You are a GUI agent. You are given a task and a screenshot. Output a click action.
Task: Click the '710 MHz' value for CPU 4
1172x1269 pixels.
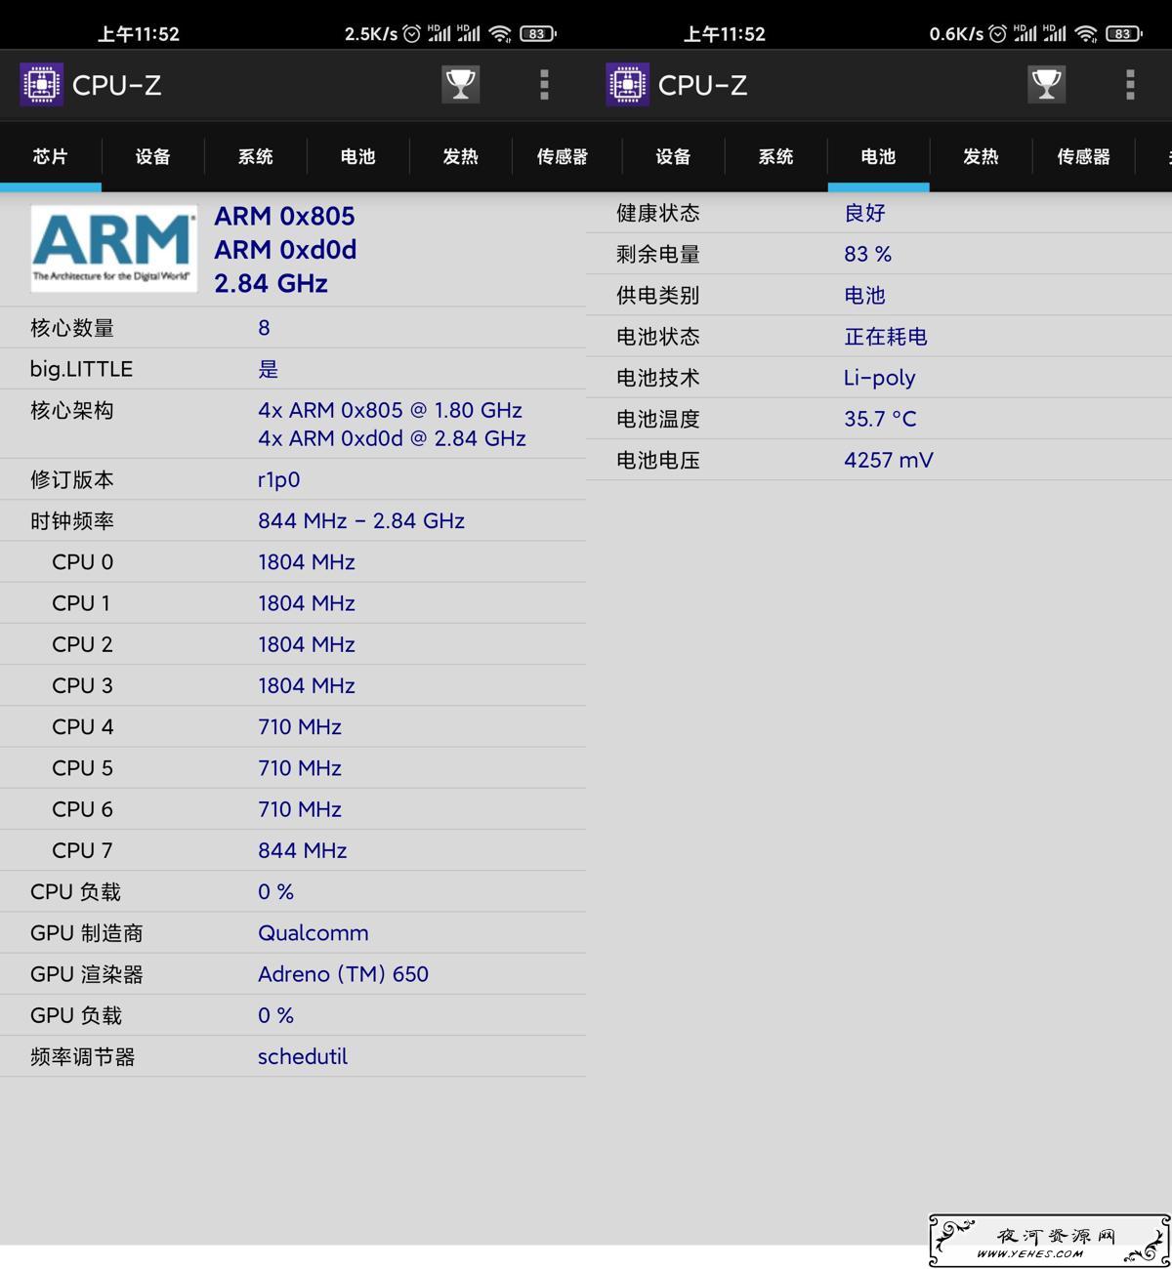[300, 727]
